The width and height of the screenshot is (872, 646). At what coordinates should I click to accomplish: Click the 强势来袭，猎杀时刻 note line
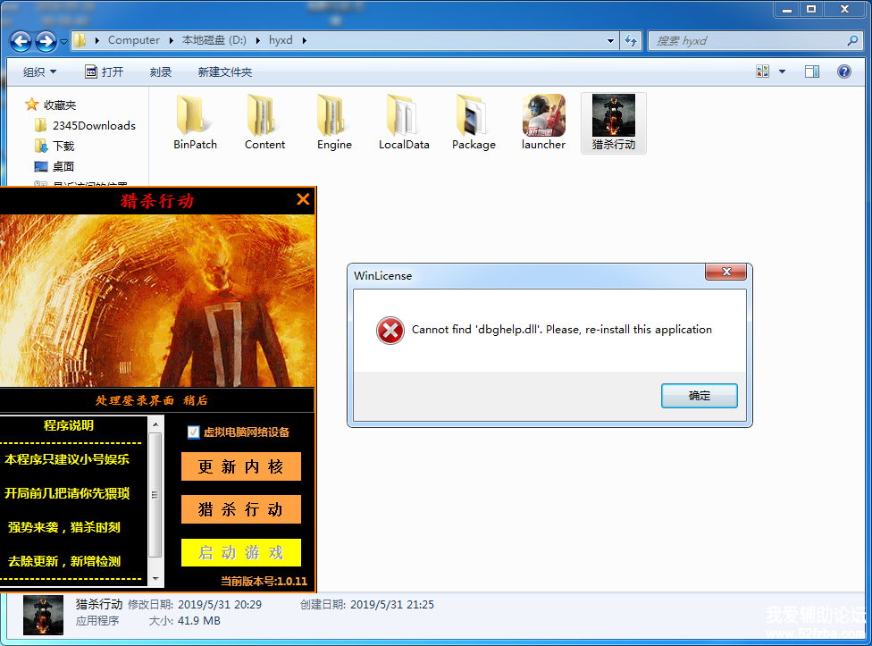pos(64,527)
